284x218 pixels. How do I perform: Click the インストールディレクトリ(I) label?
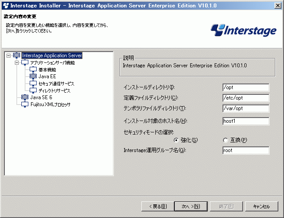point(149,87)
